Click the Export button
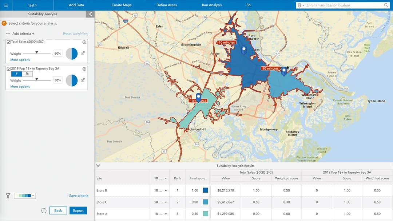 coord(78,210)
